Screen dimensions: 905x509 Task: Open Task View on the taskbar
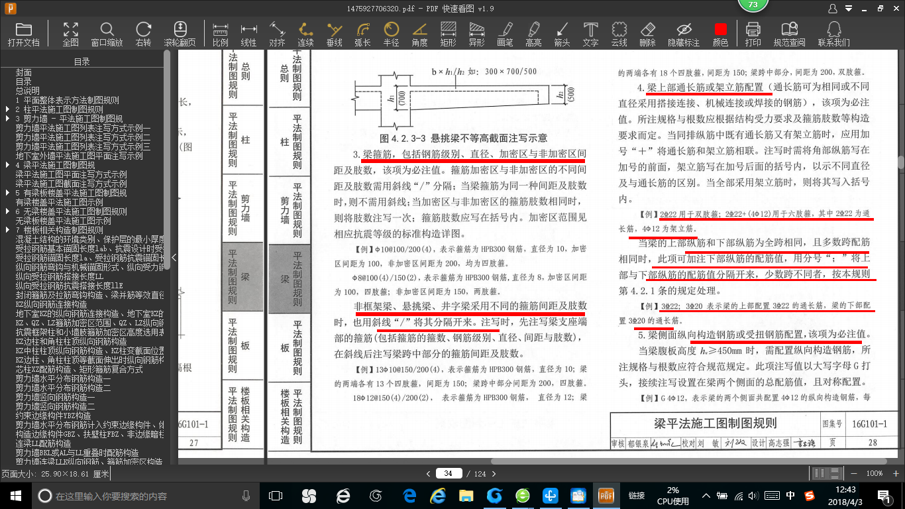coord(276,496)
